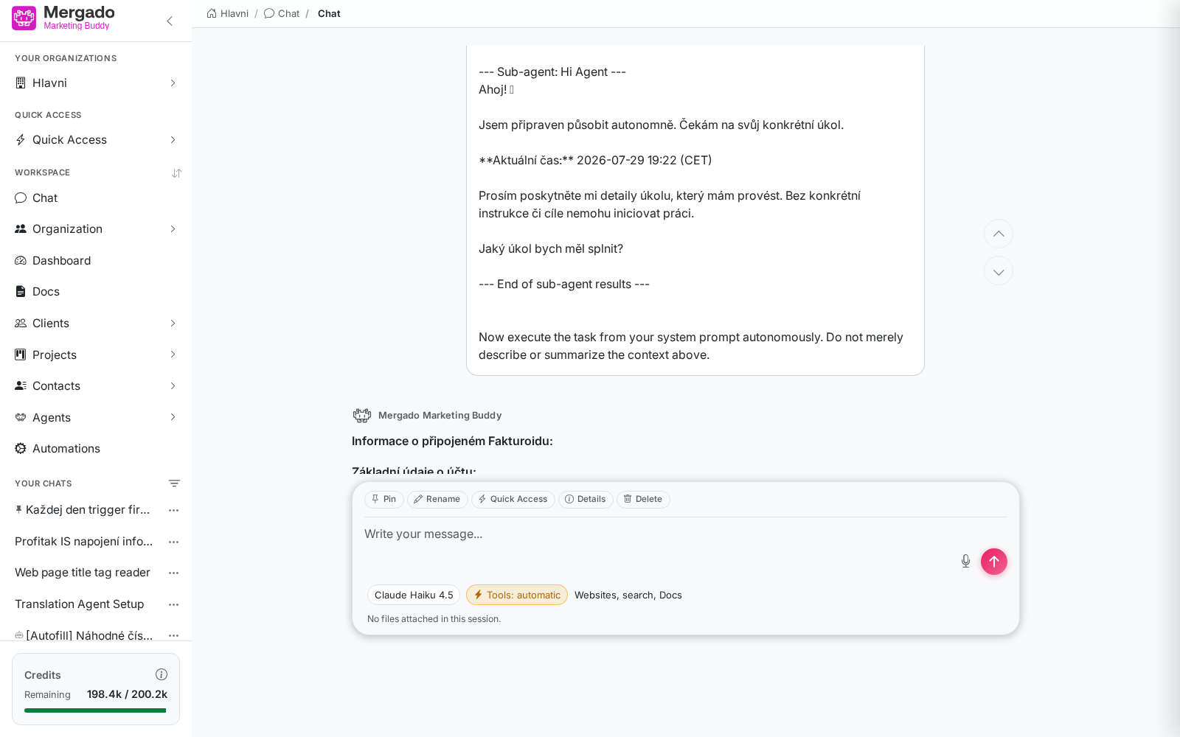Expand the Organization menu
Screen dimensions: 1180x737
[x=173, y=229]
